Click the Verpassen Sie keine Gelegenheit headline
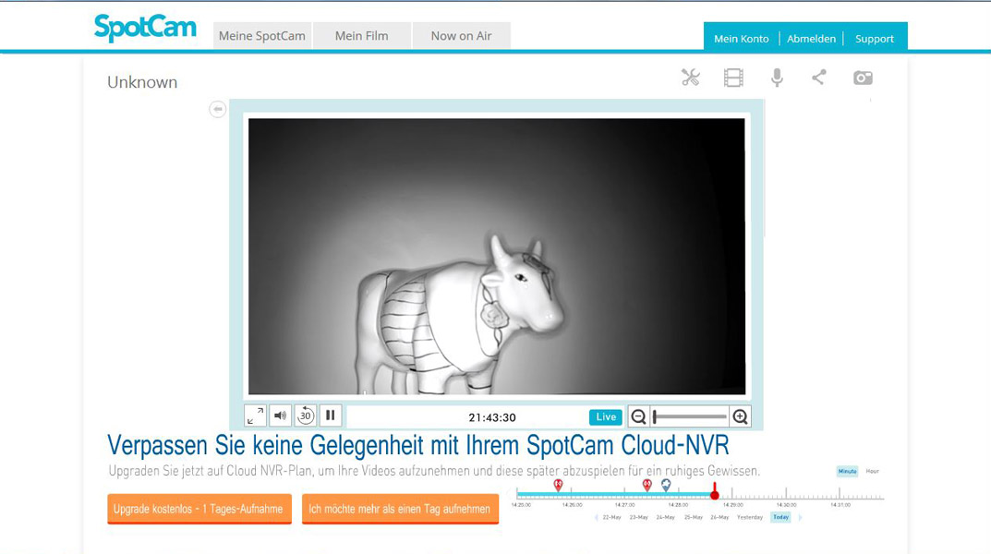The height and width of the screenshot is (554, 991). [x=417, y=445]
